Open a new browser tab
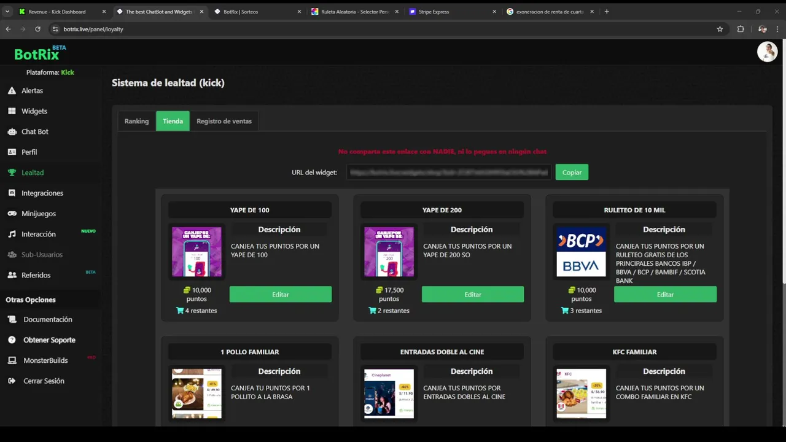Viewport: 786px width, 442px height. tap(607, 12)
